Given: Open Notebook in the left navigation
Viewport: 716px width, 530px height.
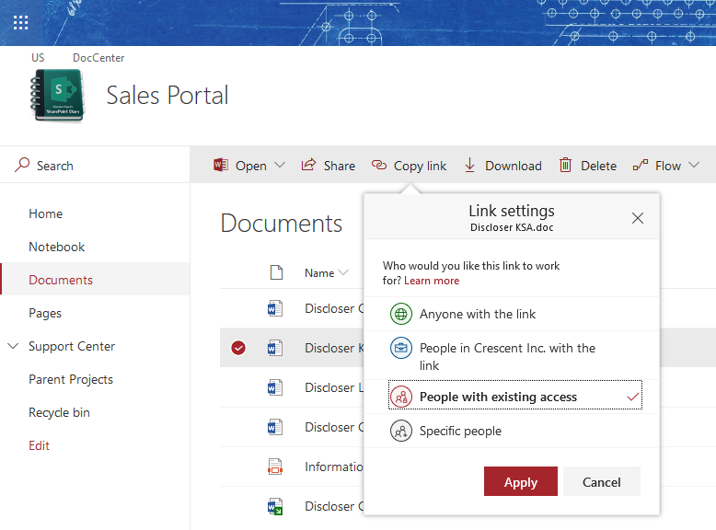Looking at the screenshot, I should 57,247.
